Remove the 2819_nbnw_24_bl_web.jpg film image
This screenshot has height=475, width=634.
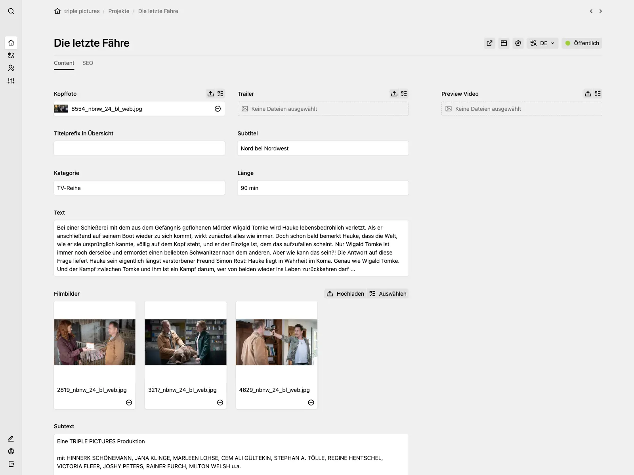[129, 403]
